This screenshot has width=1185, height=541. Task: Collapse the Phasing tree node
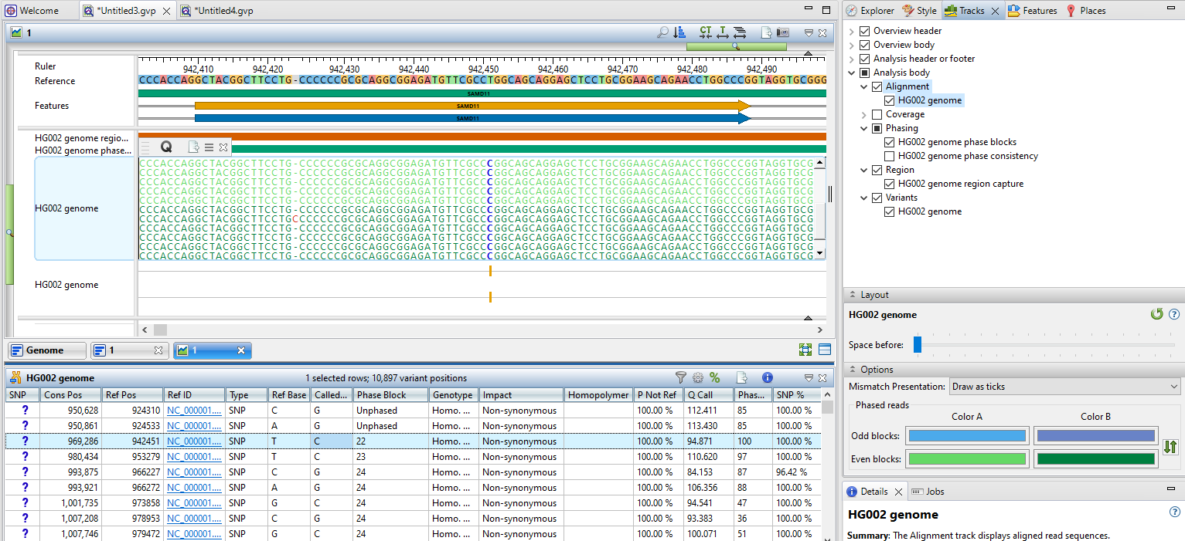(x=864, y=128)
